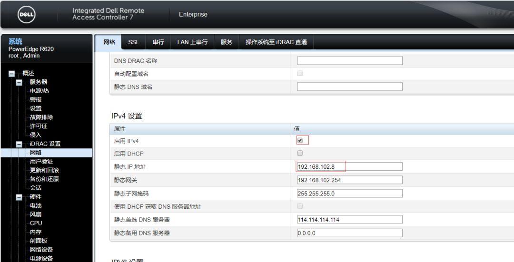
Task: Open the 串行 tab
Action: pyautogui.click(x=158, y=42)
